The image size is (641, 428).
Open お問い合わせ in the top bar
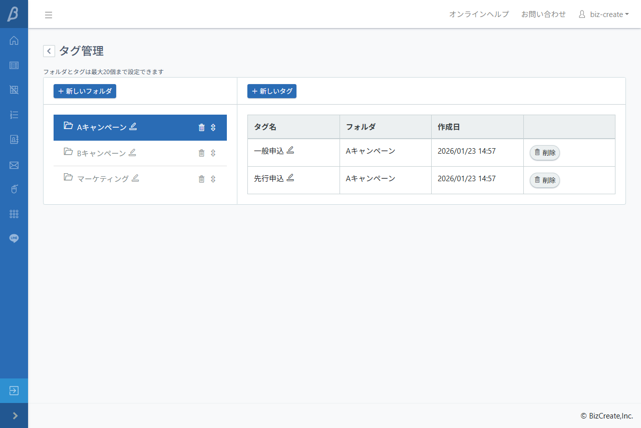click(543, 14)
